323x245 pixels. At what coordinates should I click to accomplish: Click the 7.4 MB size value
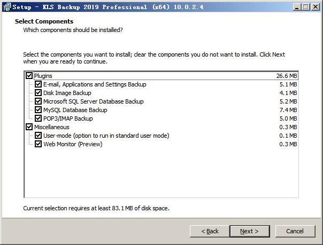pos(288,110)
